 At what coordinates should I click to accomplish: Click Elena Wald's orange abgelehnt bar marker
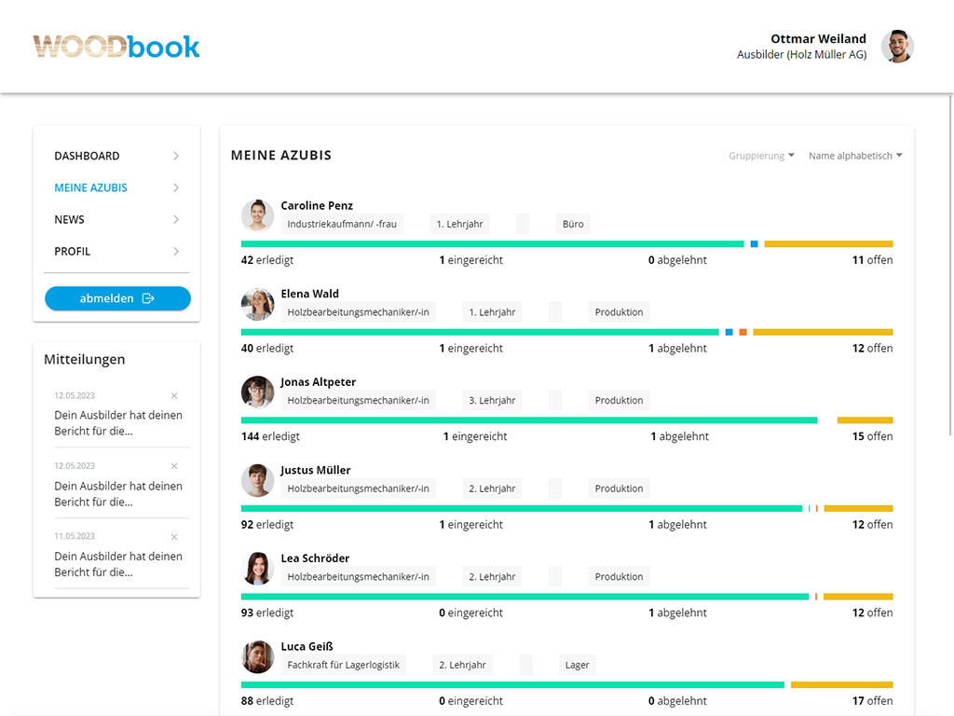click(x=743, y=333)
